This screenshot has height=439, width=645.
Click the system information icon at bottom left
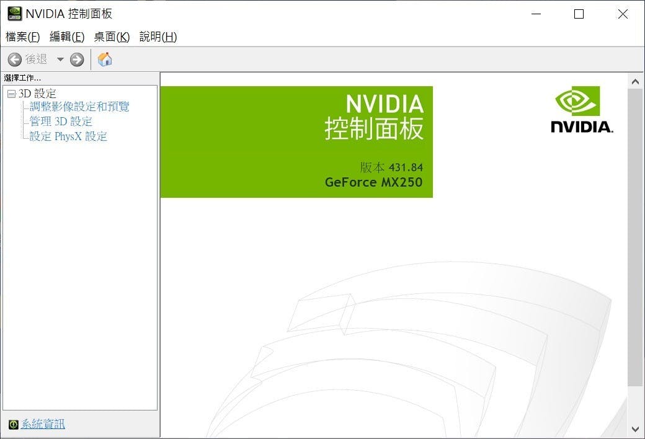click(x=13, y=425)
